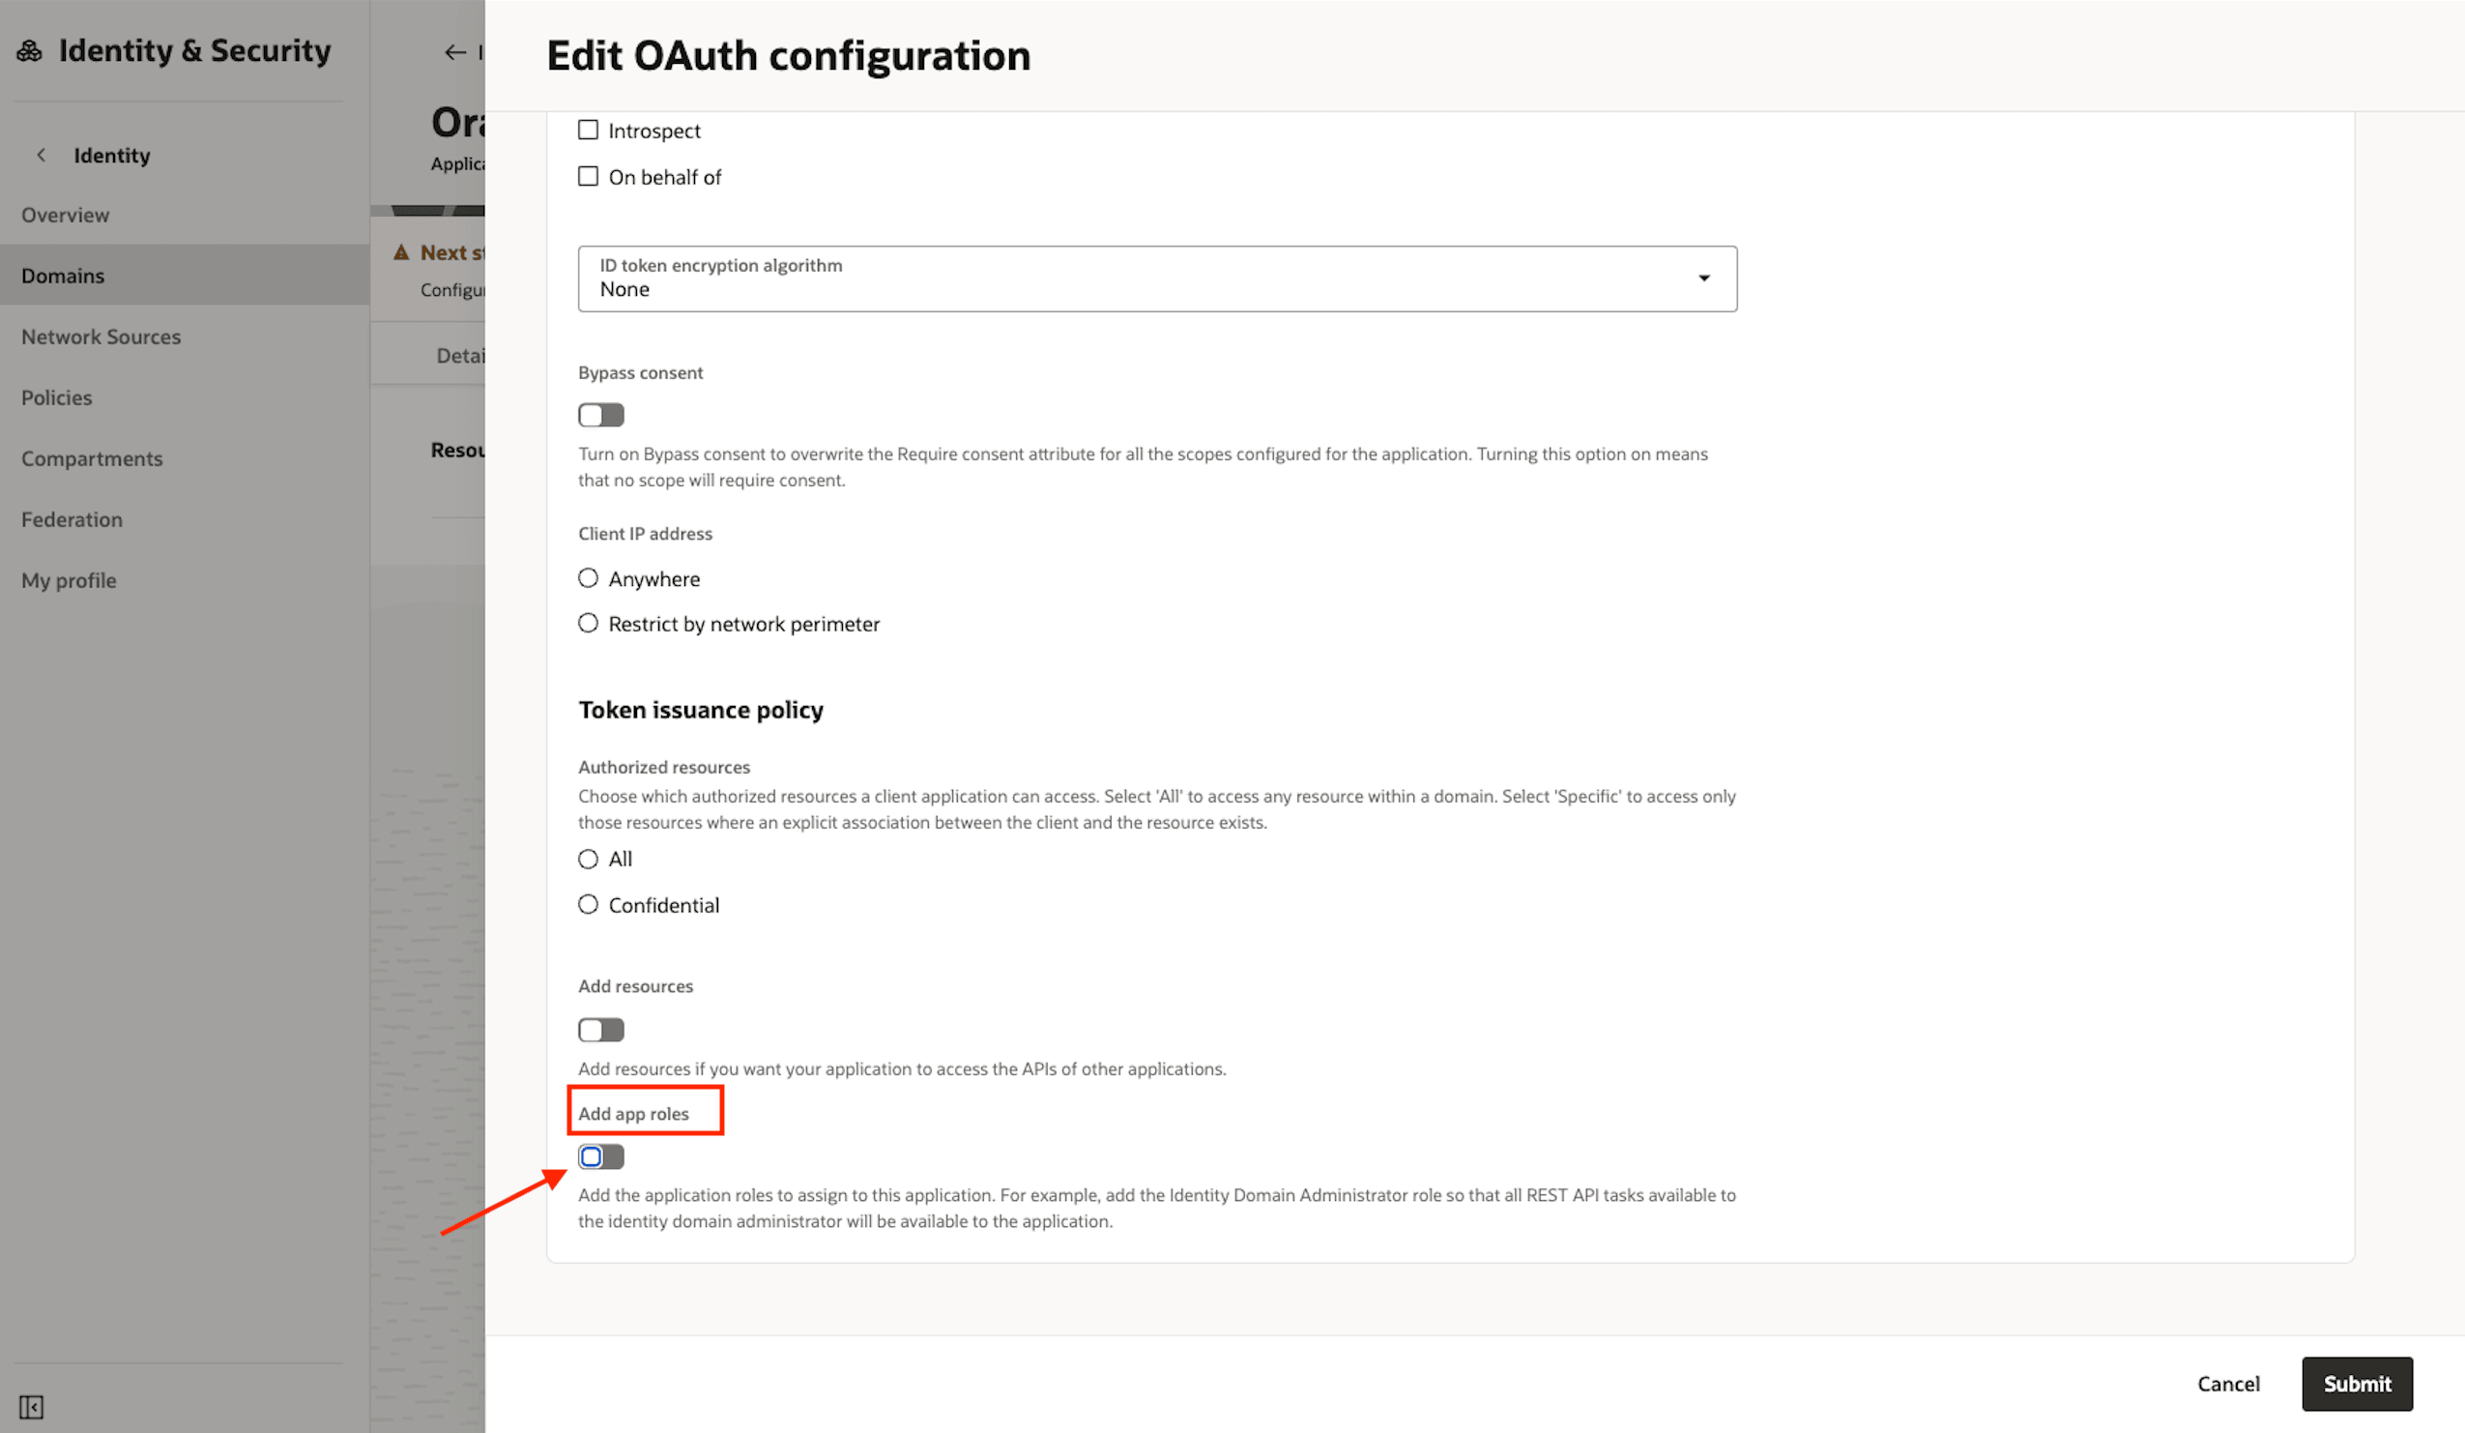Screen dimensions: 2465x1433
Task: Collapse the left sidebar using bottom-left icon
Action: pyautogui.click(x=32, y=1407)
